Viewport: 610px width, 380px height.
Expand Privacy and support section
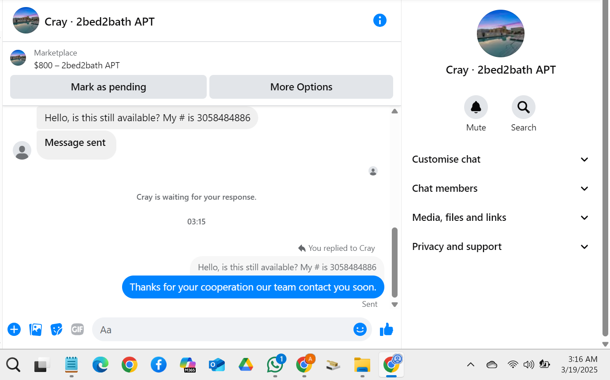[x=501, y=247]
